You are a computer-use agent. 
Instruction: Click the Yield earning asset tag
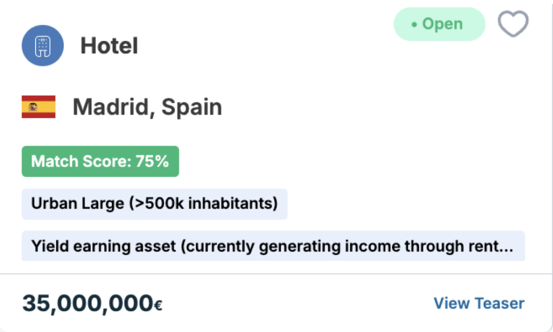(273, 246)
